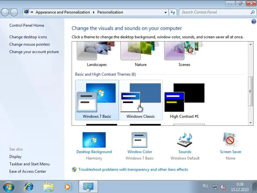Click the network tray icon

click(x=215, y=187)
